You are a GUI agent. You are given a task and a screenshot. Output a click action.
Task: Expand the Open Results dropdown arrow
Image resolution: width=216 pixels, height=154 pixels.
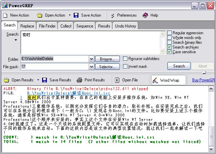point(38,80)
